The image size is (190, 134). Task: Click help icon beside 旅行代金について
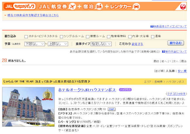click(163, 52)
